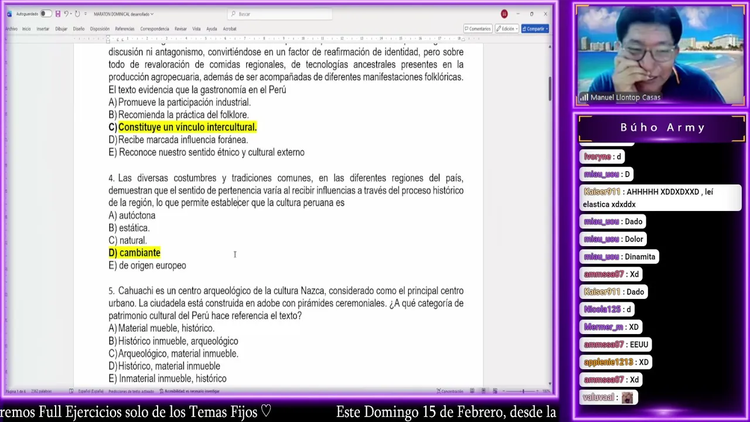Click the signal bars icon beside Manuel's name
Viewport: 750px width, 422px height.
tap(584, 97)
